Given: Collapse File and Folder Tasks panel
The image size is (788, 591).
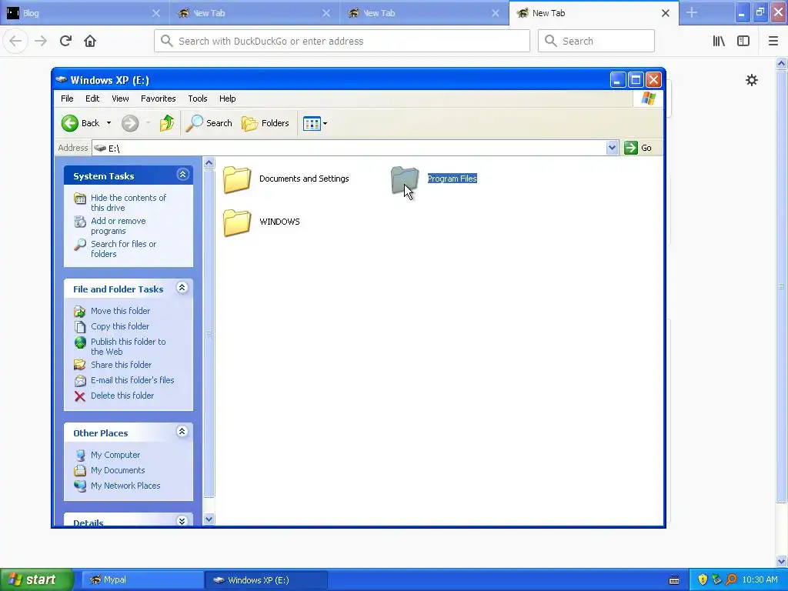Looking at the screenshot, I should (182, 288).
